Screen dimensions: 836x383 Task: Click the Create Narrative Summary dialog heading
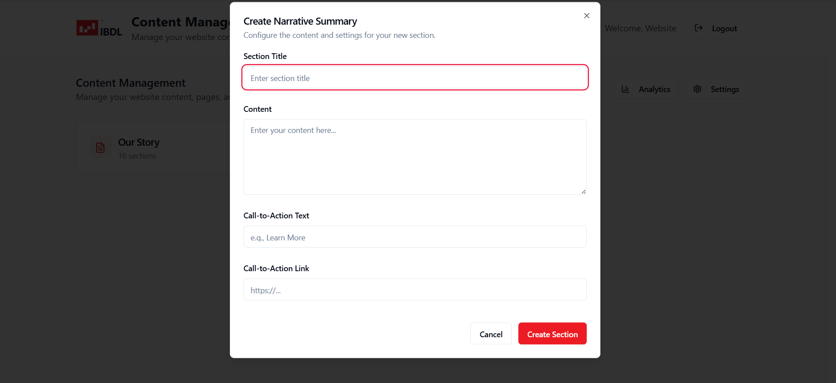(300, 22)
